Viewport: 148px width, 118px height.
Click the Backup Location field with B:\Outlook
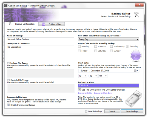pos(109,85)
